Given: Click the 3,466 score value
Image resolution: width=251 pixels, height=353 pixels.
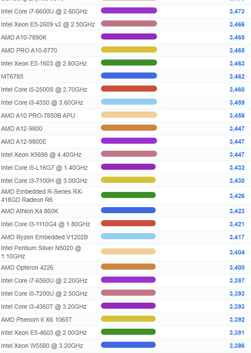Looking at the screenshot, I should pyautogui.click(x=237, y=25).
